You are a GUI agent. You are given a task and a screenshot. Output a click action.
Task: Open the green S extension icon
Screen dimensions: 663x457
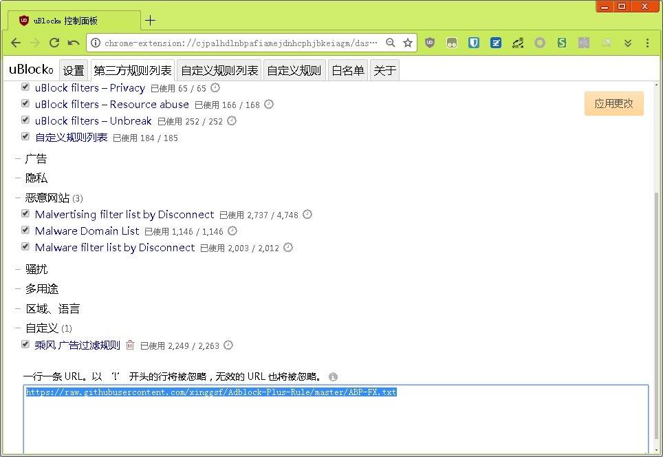click(561, 43)
